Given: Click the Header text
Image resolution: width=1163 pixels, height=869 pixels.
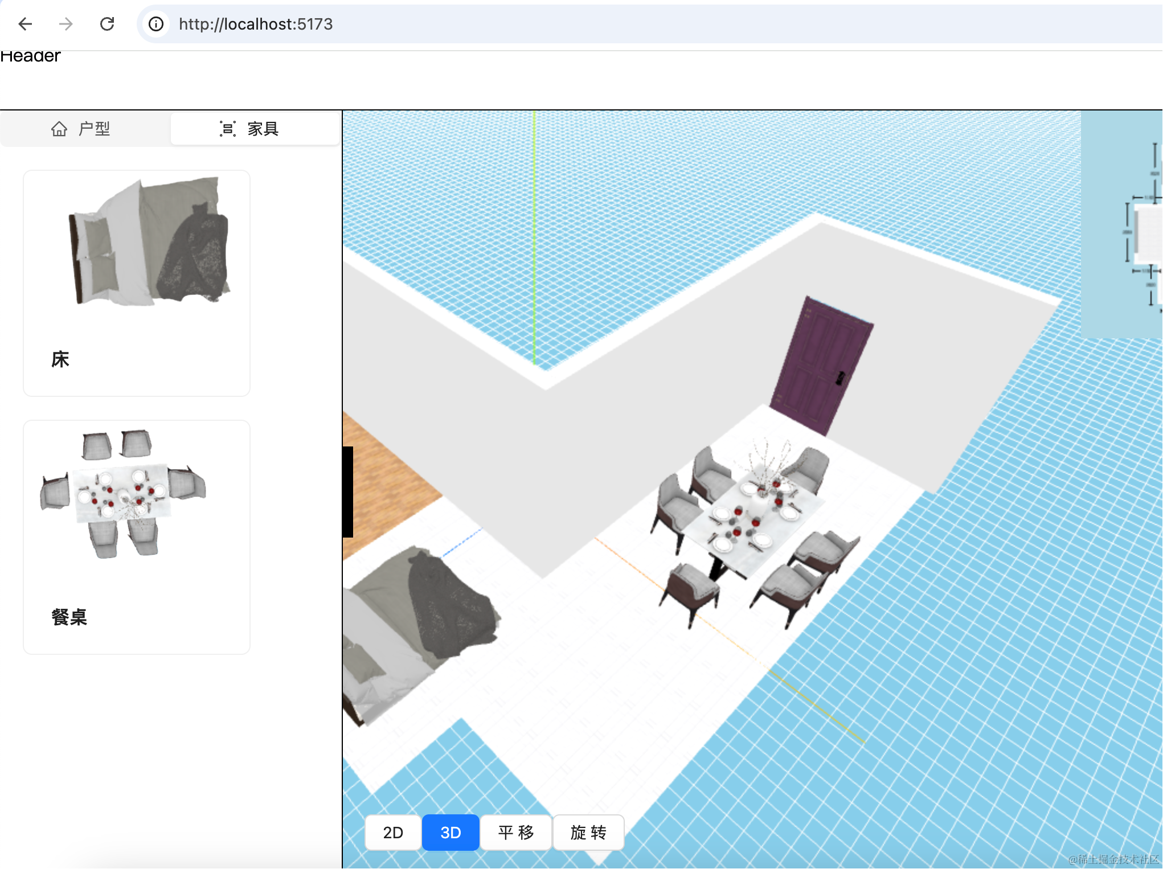Looking at the screenshot, I should point(30,56).
